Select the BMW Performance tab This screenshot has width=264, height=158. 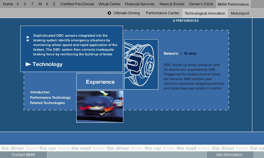(x=233, y=4)
